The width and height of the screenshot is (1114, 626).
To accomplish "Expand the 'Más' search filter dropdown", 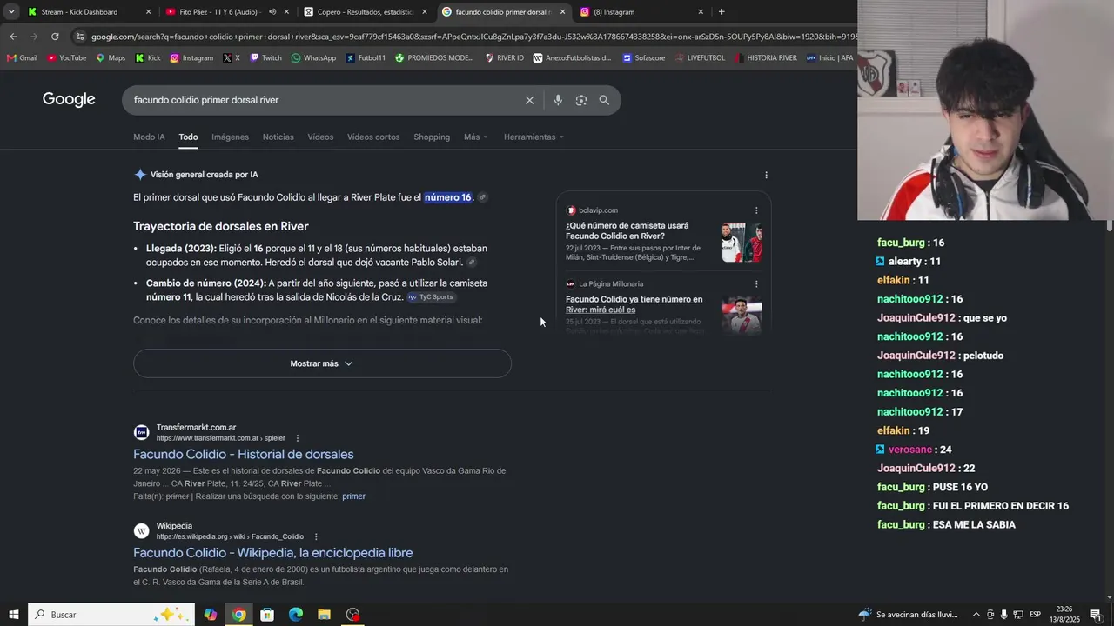I will [x=476, y=137].
